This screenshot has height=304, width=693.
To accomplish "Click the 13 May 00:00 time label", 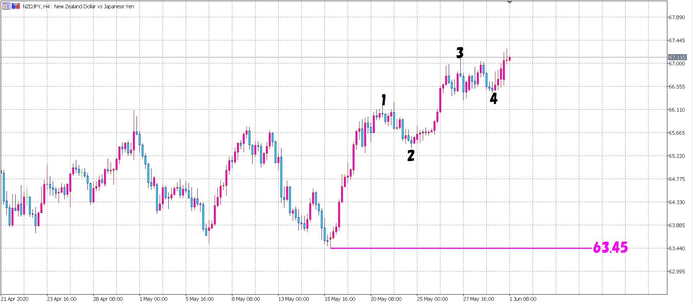I will pos(293,299).
